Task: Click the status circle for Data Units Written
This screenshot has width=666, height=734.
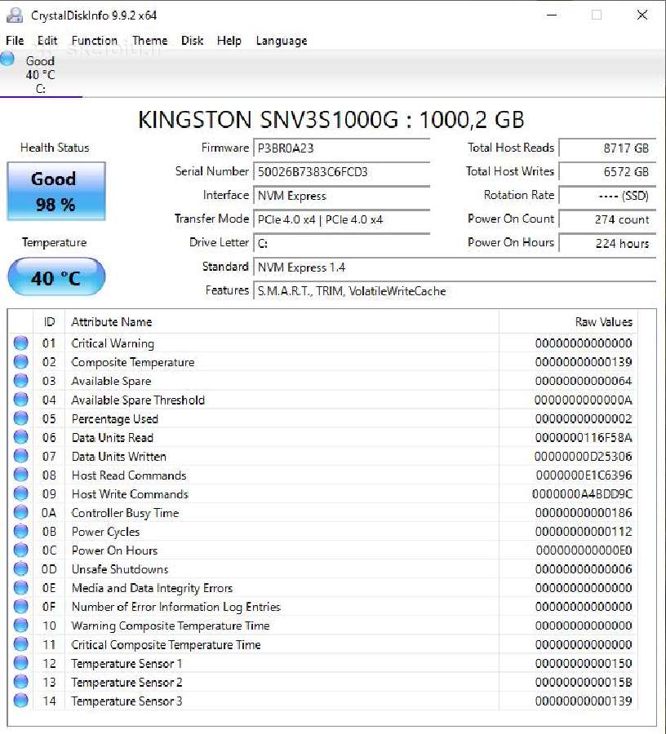Action: coord(20,456)
